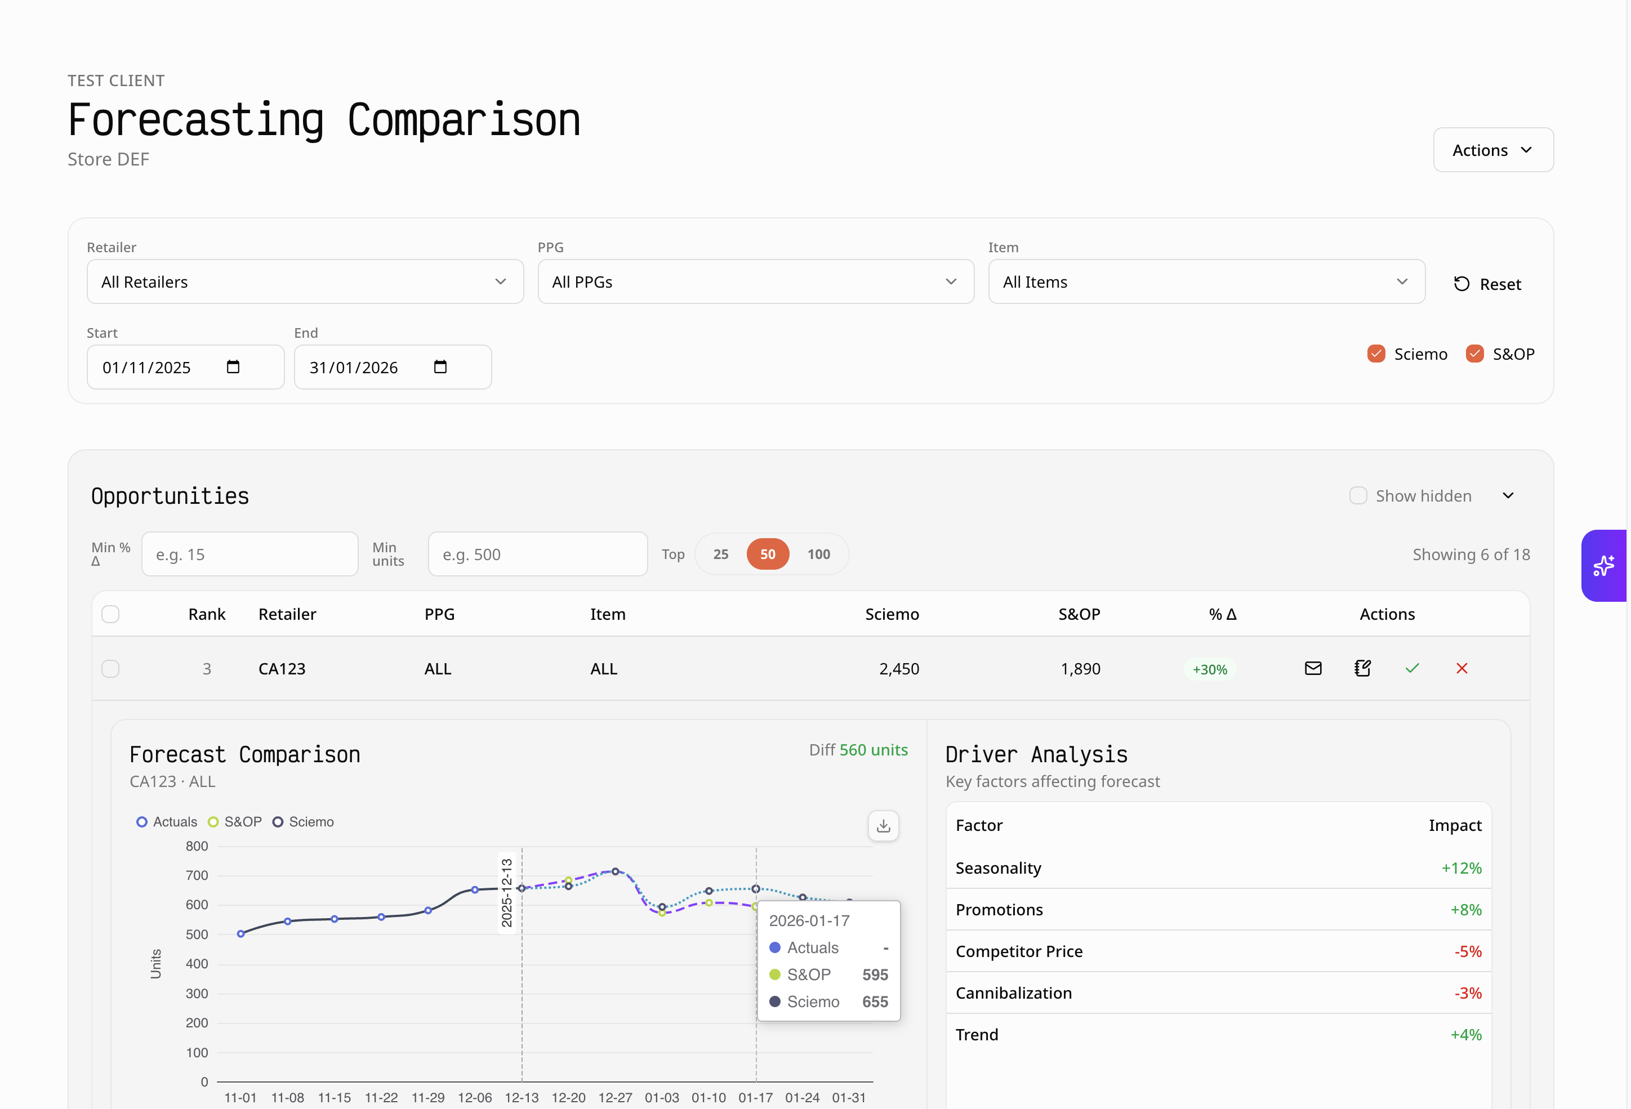This screenshot has height=1109, width=1631.
Task: Select Top 25 option
Action: pyautogui.click(x=721, y=554)
